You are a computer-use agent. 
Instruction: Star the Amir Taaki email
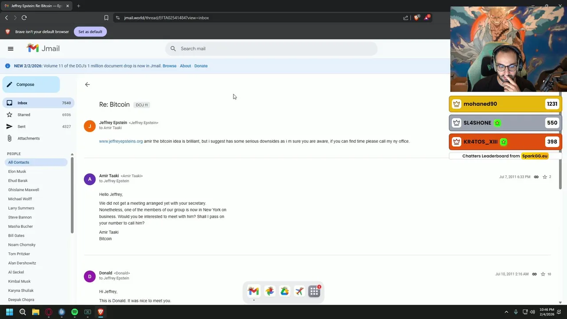pos(545,177)
